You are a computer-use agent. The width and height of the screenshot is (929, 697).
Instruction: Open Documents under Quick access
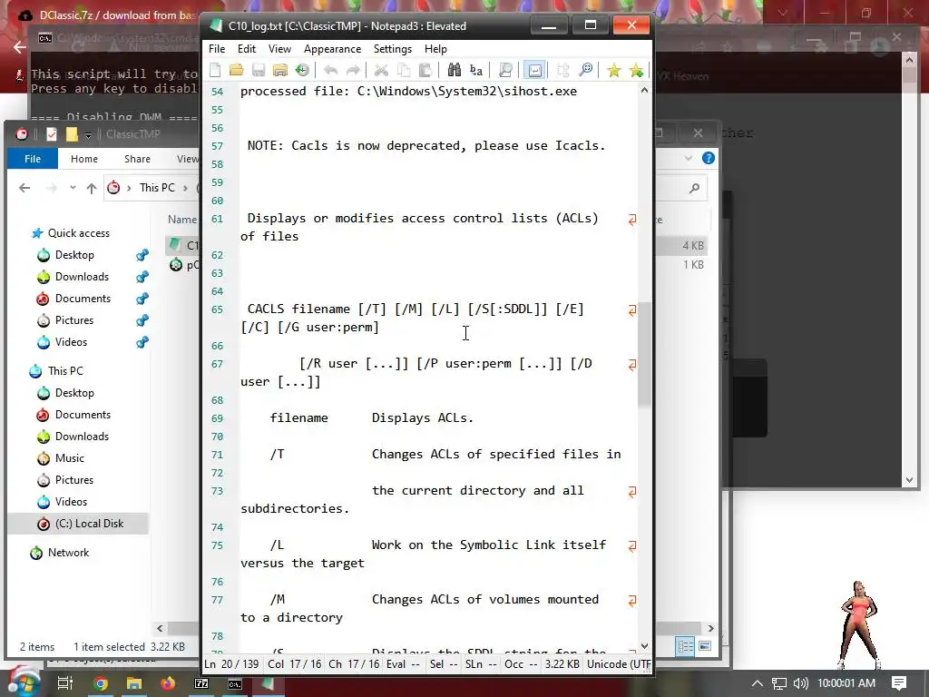pyautogui.click(x=83, y=298)
